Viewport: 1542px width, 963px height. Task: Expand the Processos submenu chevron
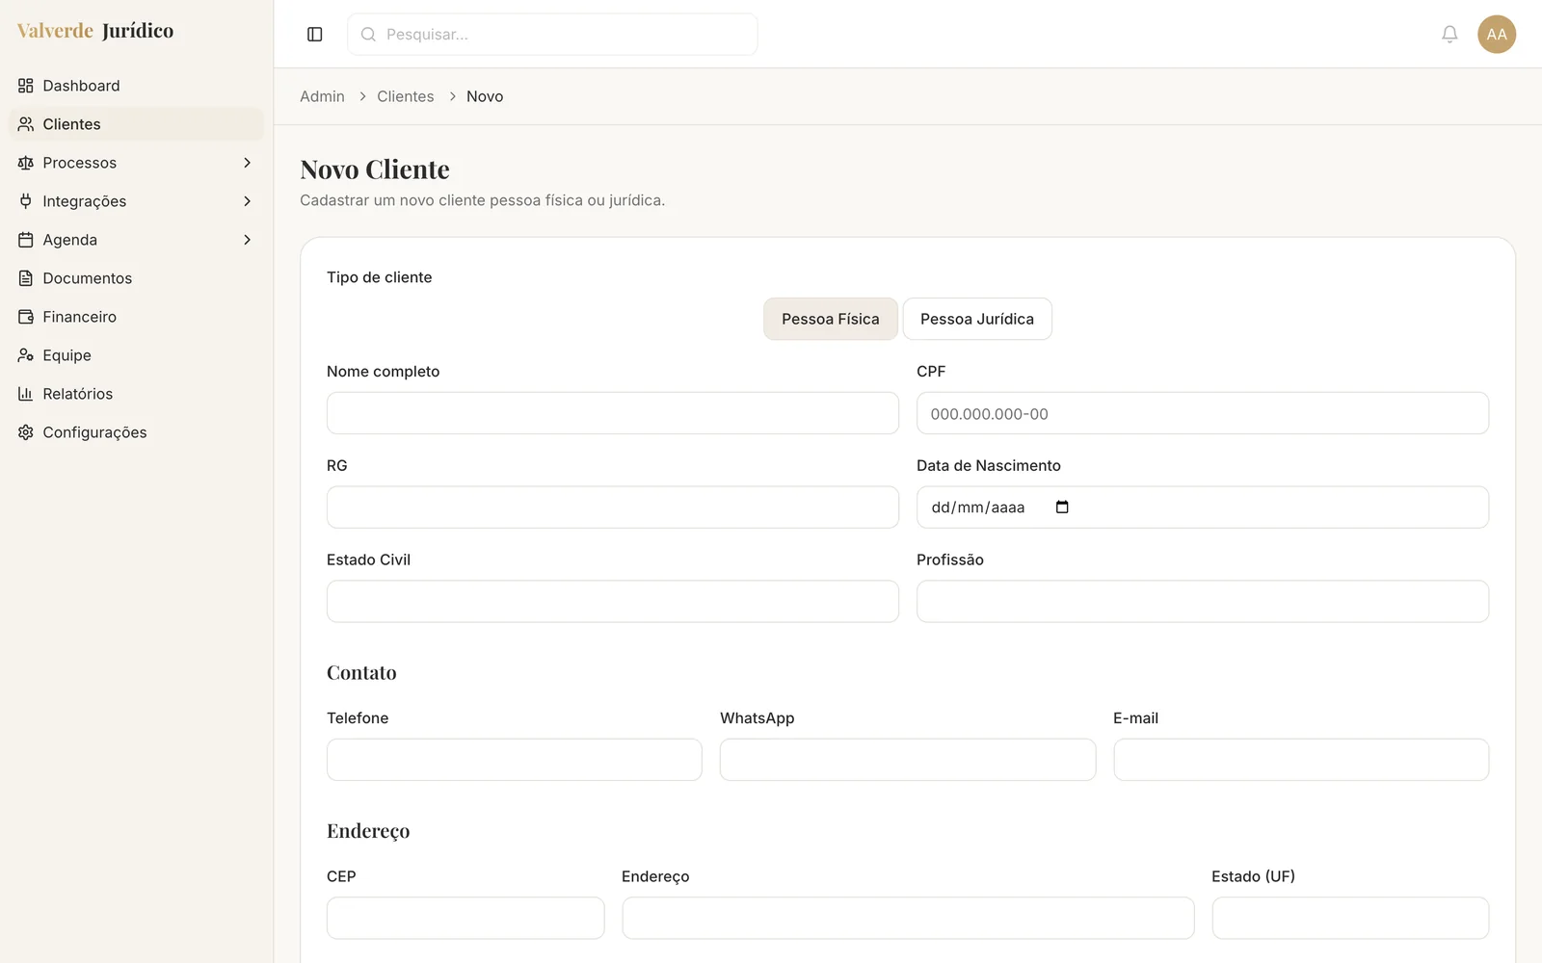(x=248, y=163)
